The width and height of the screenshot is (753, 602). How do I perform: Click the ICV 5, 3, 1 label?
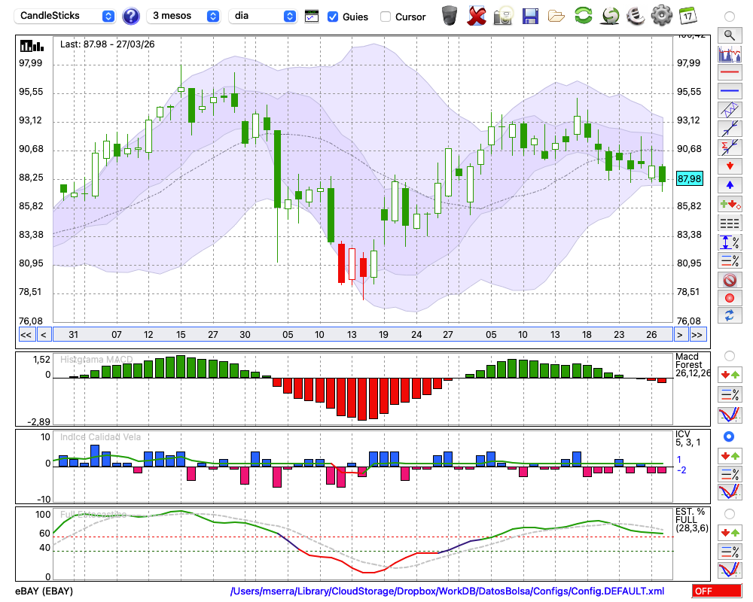[x=687, y=438]
